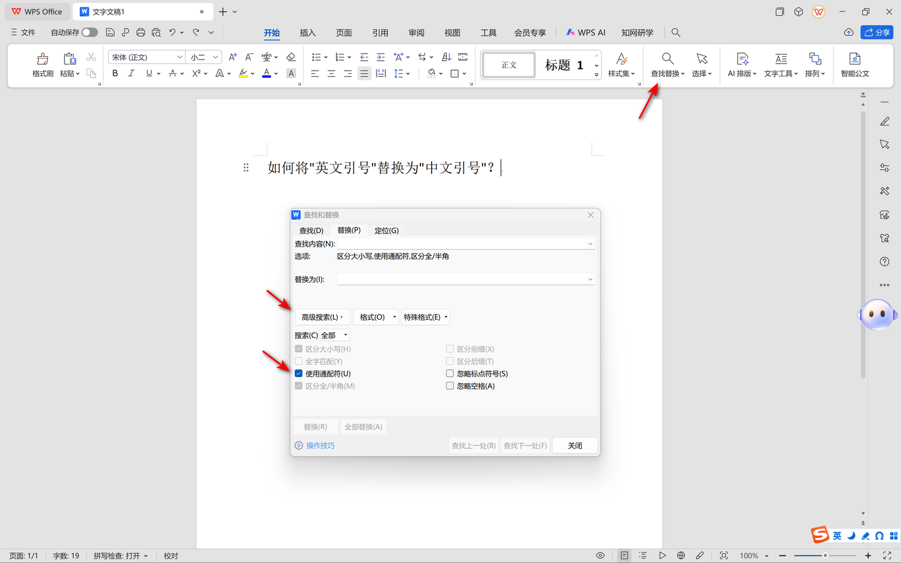Click Replace (替换) button

(x=315, y=427)
